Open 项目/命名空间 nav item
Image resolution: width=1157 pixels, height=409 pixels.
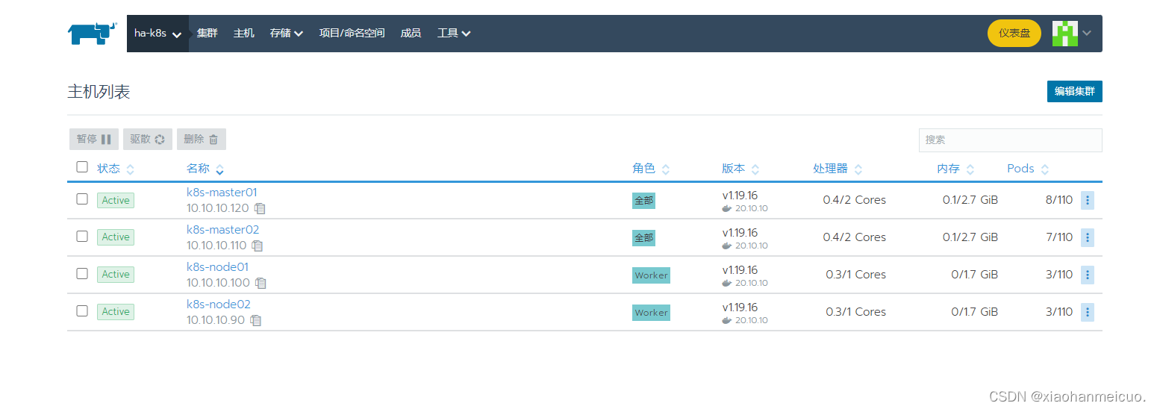pos(352,34)
